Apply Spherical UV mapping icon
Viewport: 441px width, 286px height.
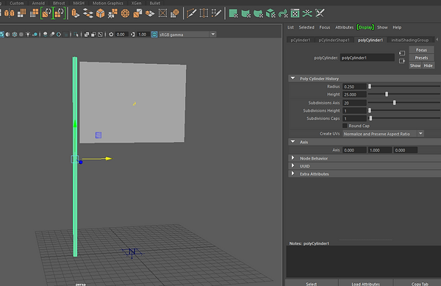(258, 13)
